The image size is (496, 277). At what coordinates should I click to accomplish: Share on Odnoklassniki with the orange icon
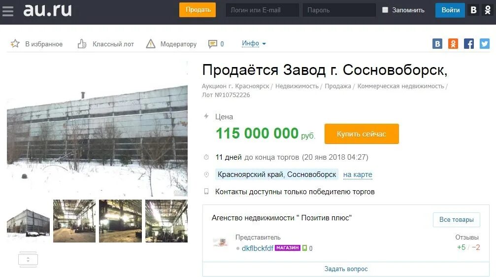click(x=453, y=44)
